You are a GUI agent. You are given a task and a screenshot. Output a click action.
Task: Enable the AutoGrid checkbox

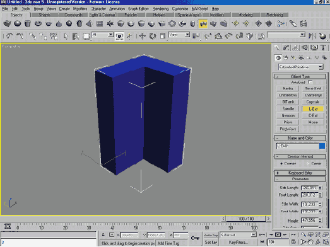[x=310, y=82]
